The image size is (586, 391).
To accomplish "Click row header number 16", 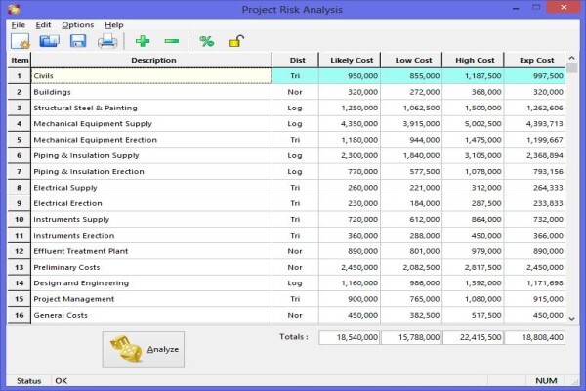I will coord(20,315).
